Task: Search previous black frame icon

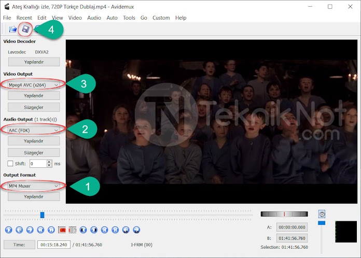Action: 83,230
